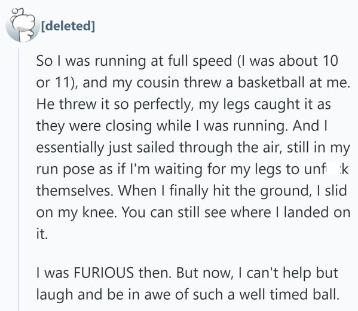Click the word themselves in the comment
Viewport: 358px width, 311px height.
[x=75, y=191]
